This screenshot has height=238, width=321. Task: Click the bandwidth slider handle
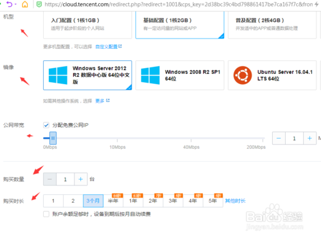coord(53,138)
